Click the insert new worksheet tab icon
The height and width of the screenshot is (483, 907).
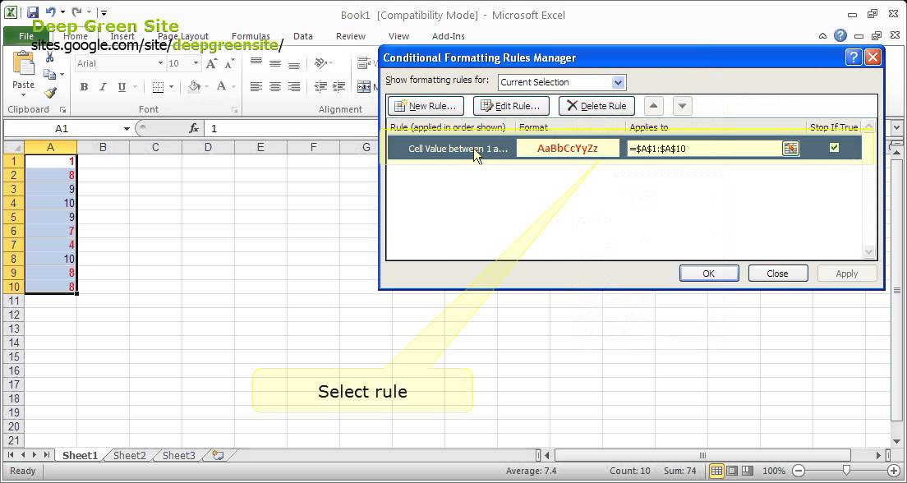coord(218,456)
